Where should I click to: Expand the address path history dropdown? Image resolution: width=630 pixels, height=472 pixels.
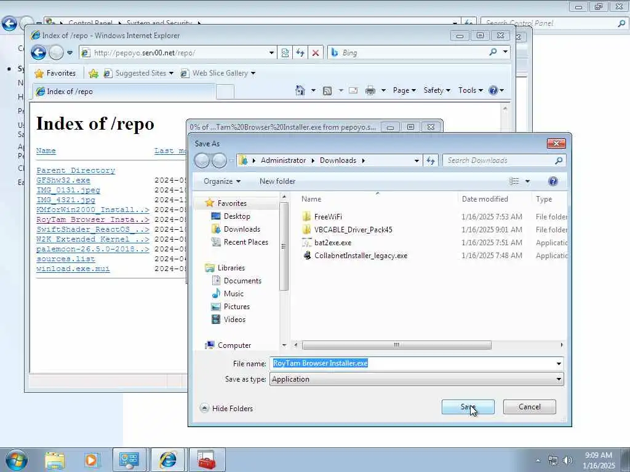(x=417, y=160)
